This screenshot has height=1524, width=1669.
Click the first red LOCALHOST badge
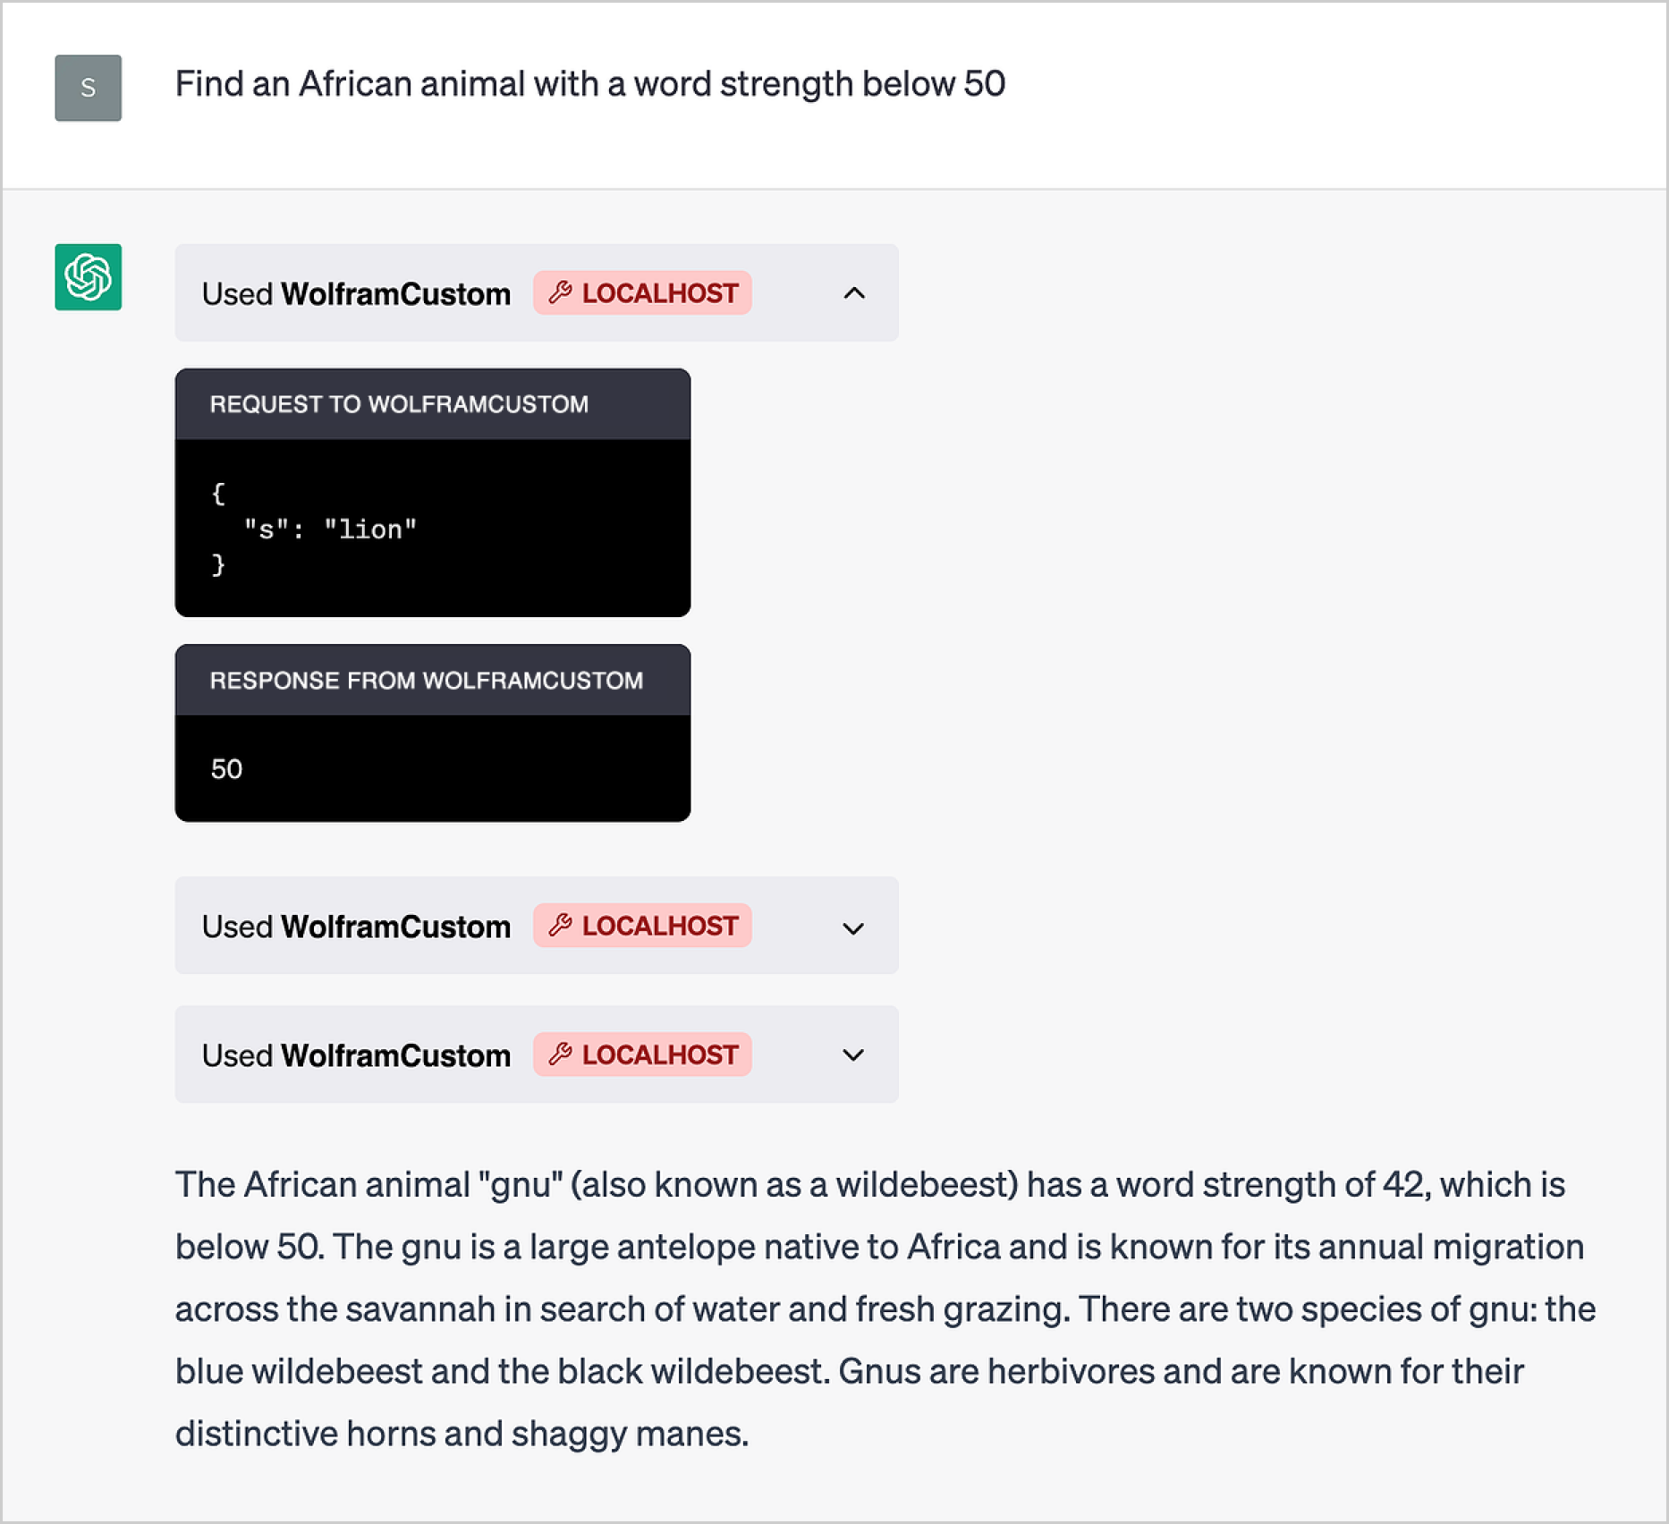(x=642, y=292)
